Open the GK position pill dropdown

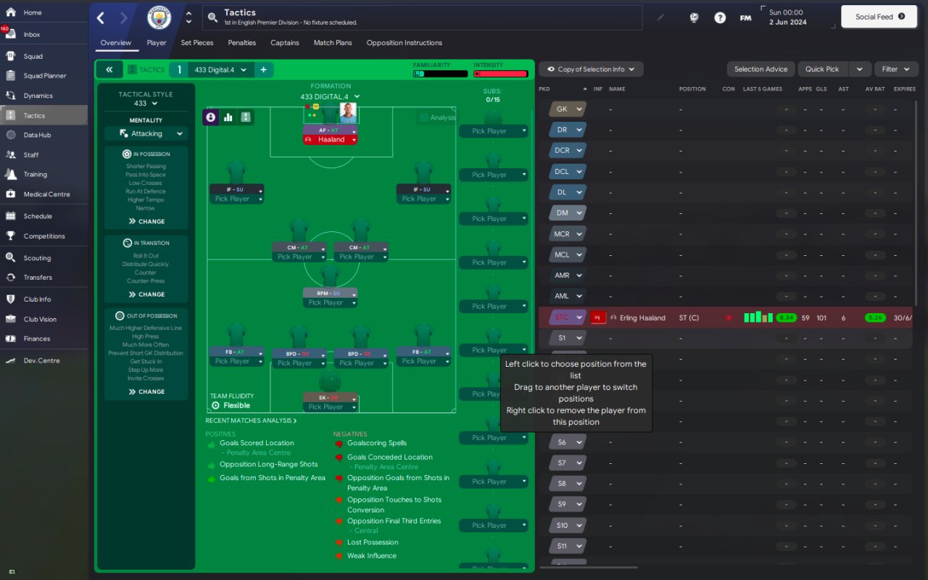tap(568, 109)
